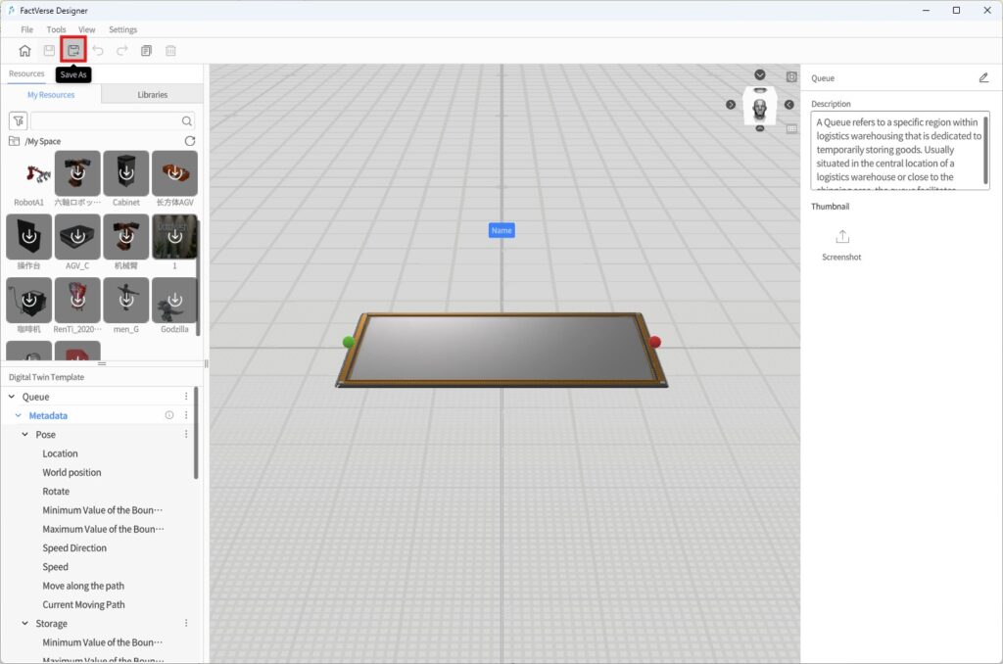
Task: Click the filter icon beside the search box
Action: point(18,121)
